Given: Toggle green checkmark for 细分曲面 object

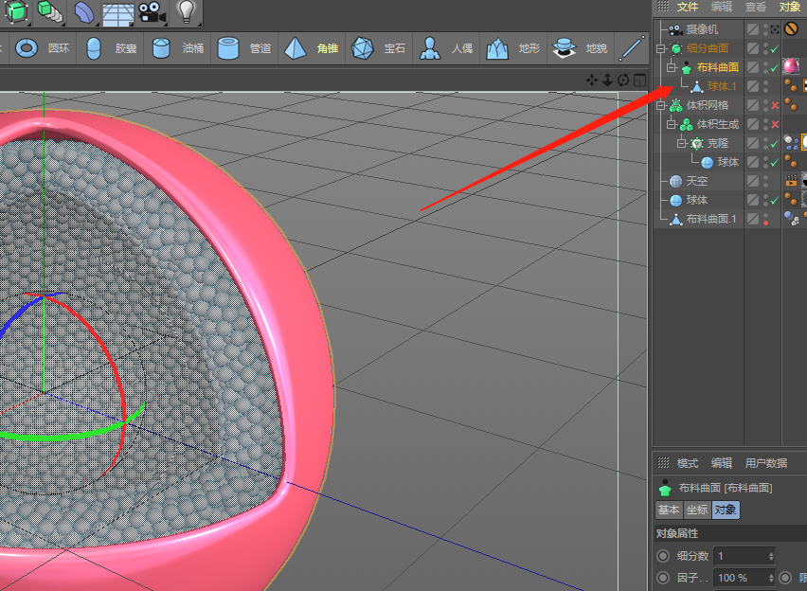Looking at the screenshot, I should 774,48.
